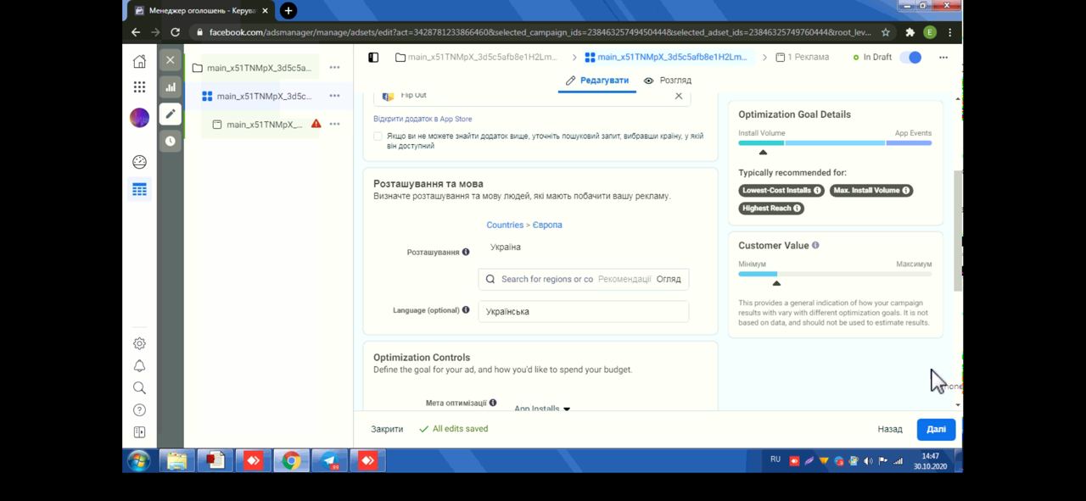Clear the Flip Out app selection
Image resolution: width=1086 pixels, height=501 pixels.
[679, 96]
